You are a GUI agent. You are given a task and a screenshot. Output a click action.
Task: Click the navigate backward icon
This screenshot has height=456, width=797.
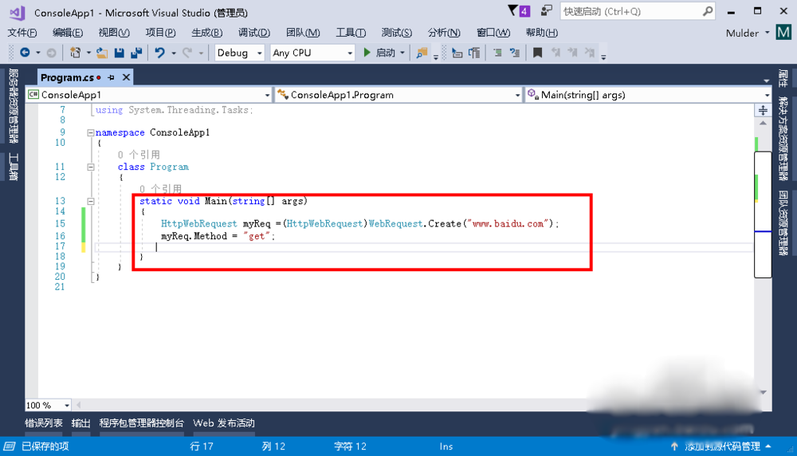click(x=25, y=53)
